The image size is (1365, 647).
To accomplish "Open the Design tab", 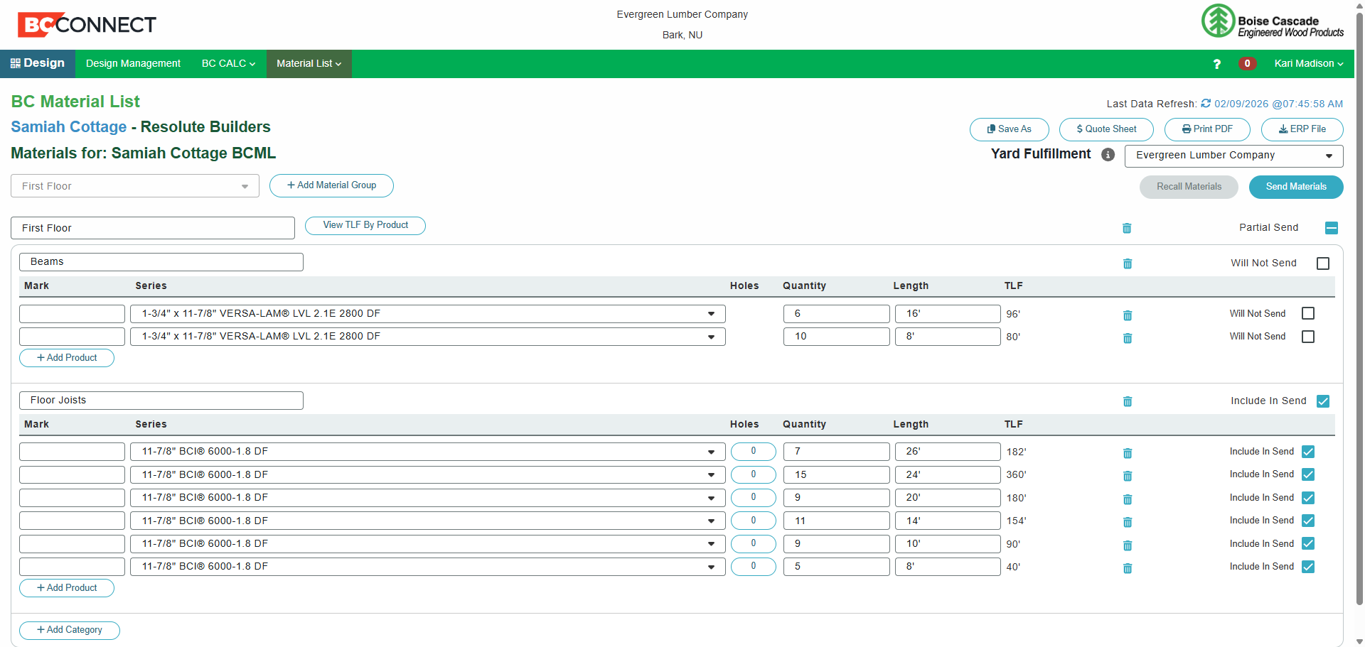I will (38, 63).
